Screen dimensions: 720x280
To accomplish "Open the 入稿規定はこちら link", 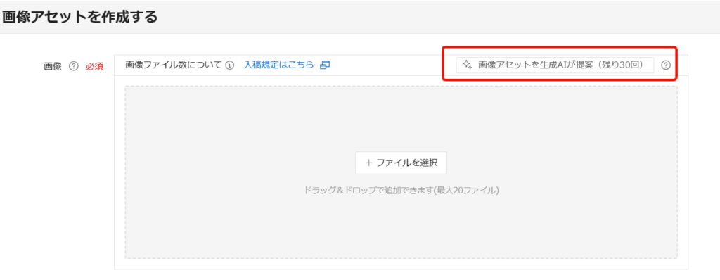I will pos(278,65).
